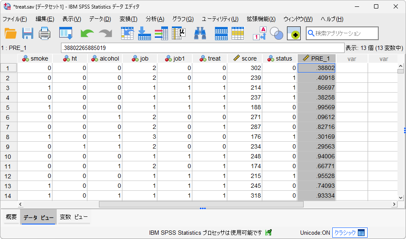This screenshot has height=239, width=406.
Task: Open the 表示 menu
Action: [72, 19]
